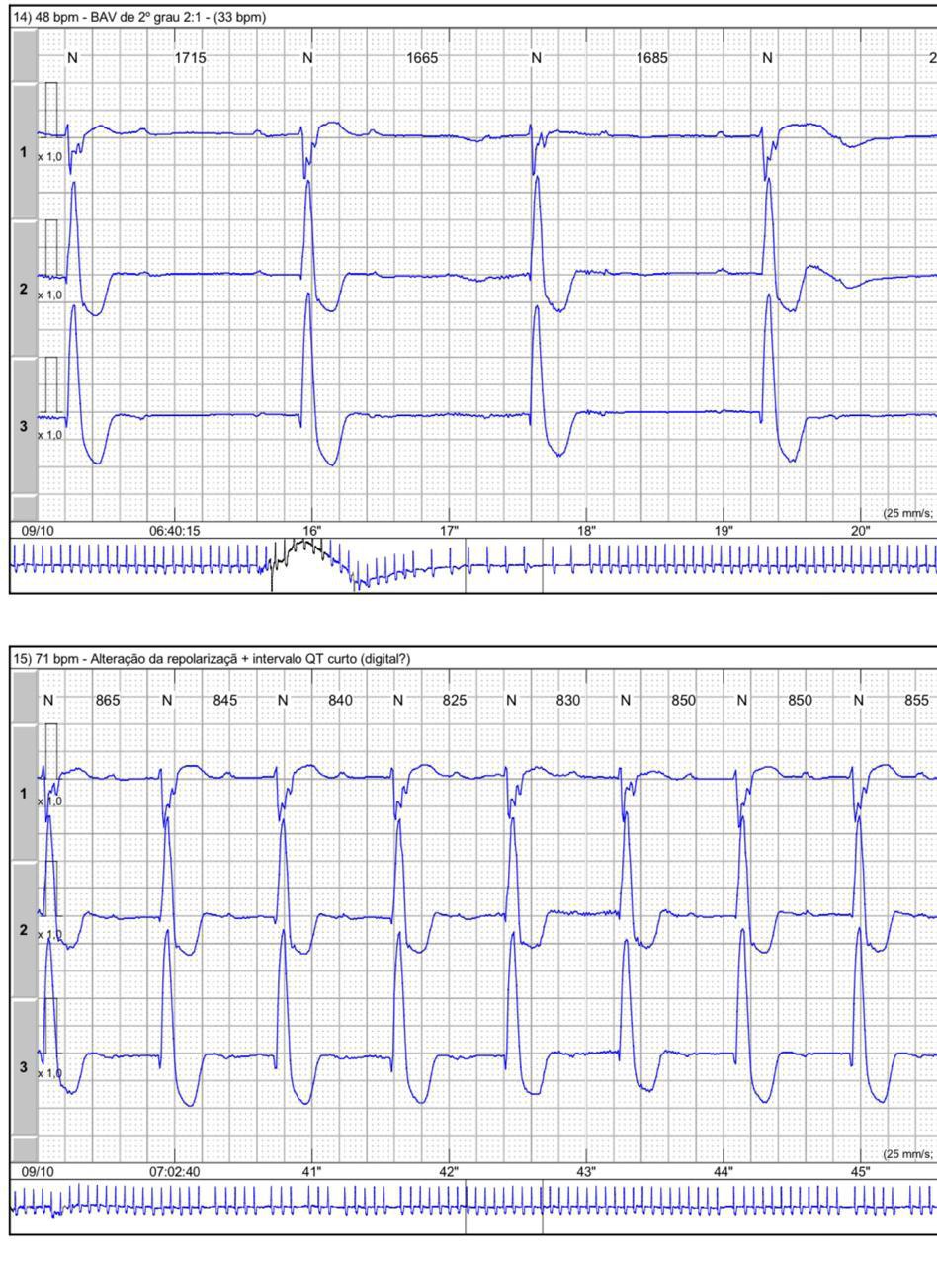Click the 07:02:40 timestamp in strip 15
Viewport: 937px width, 1265px height.
tap(174, 1172)
